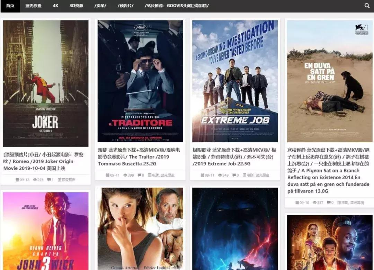374x270 pixels.
Task: Open the En duva satt på en gren poster
Action: [x=330, y=81]
